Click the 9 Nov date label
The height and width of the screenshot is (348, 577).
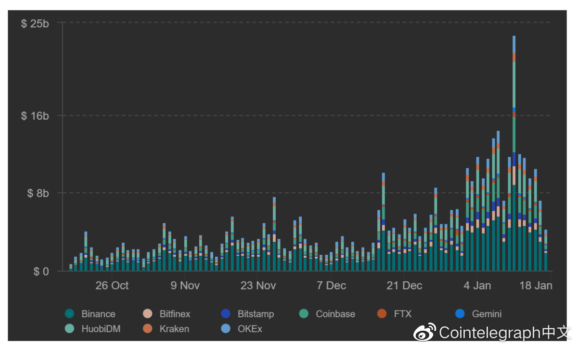(x=185, y=286)
